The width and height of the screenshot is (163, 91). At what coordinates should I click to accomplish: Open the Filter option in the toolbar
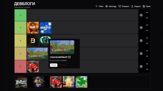click(x=99, y=6)
